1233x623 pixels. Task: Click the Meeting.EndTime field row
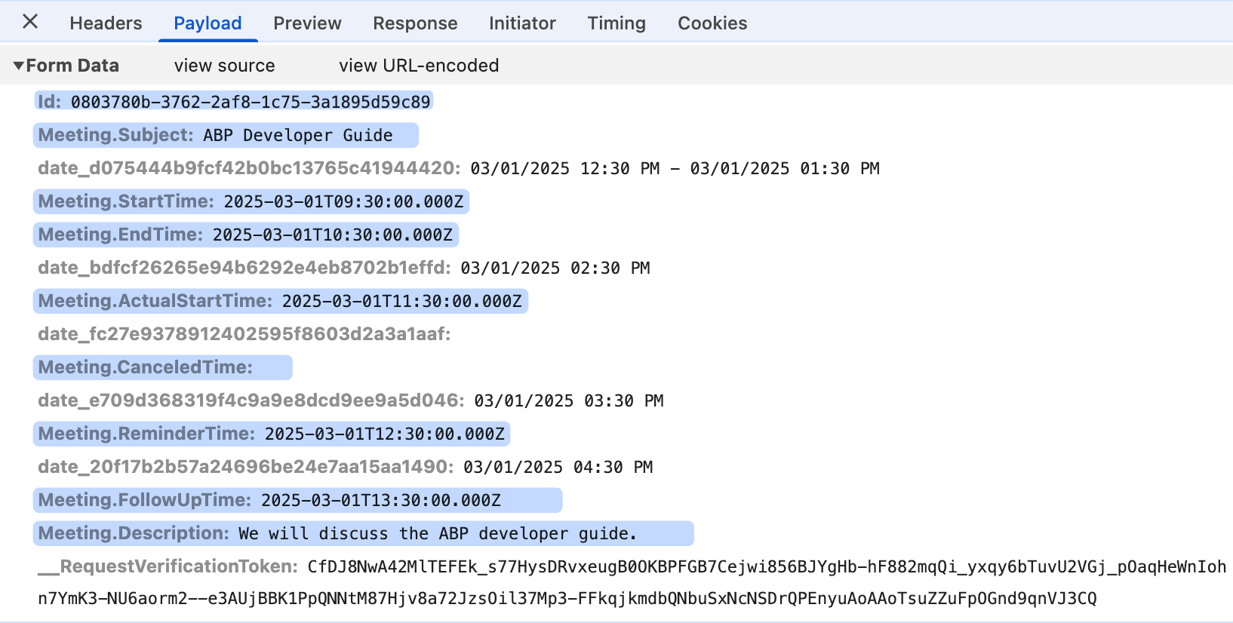pos(245,235)
